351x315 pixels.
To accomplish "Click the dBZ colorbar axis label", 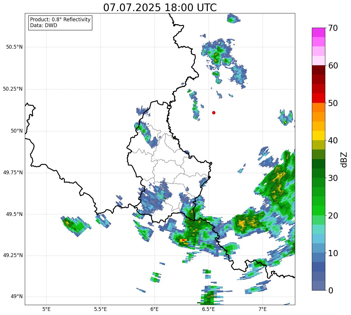I will pyautogui.click(x=344, y=159).
